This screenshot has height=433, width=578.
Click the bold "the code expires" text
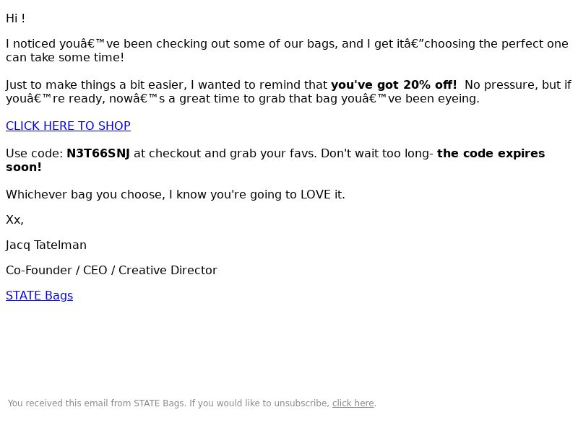491,154
